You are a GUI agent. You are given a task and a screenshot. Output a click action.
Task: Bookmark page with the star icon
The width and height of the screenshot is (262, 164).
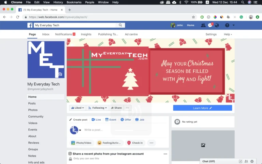point(193,17)
